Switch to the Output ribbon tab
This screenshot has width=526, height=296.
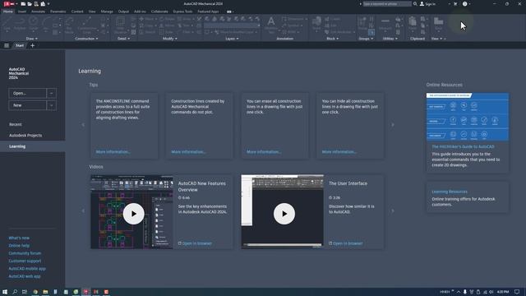tap(123, 12)
